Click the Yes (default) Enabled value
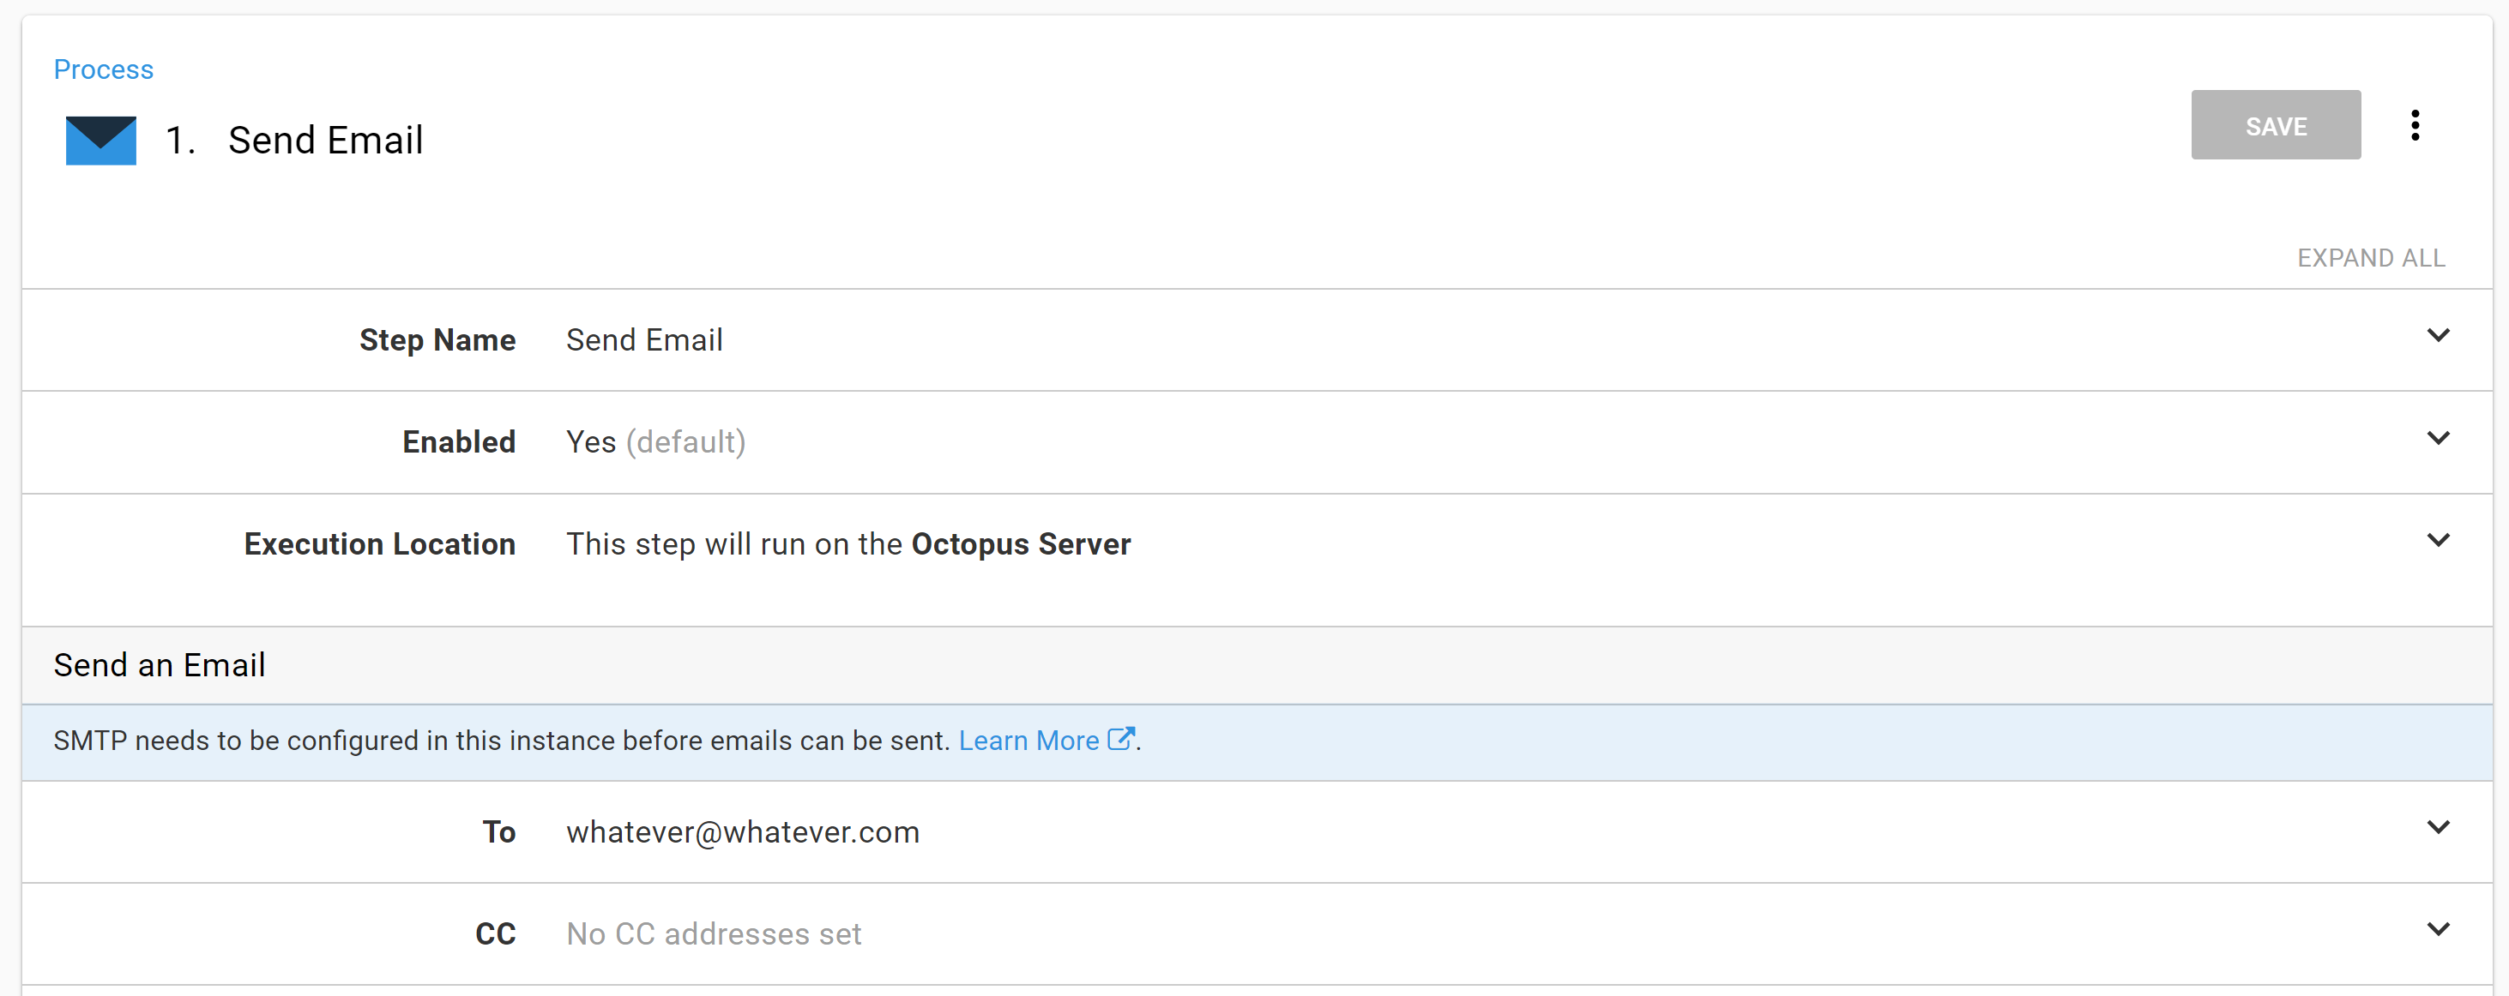 click(655, 441)
